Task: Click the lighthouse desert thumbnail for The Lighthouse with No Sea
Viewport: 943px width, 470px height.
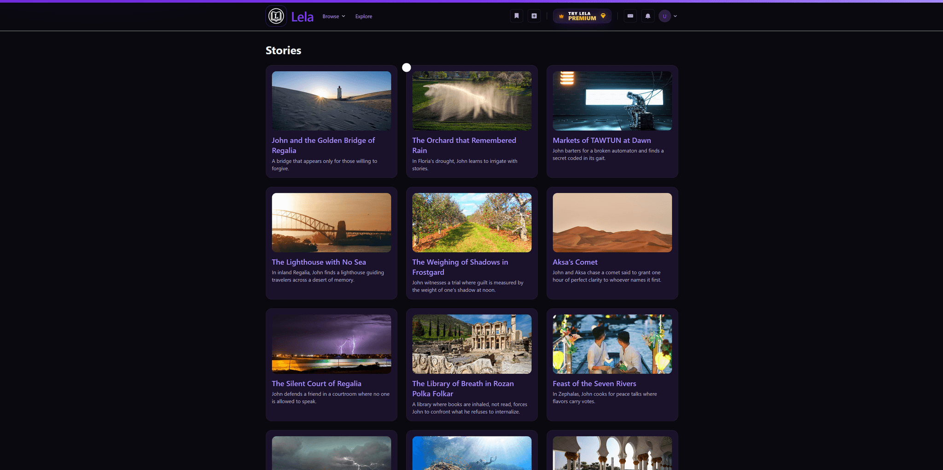Action: coord(331,222)
